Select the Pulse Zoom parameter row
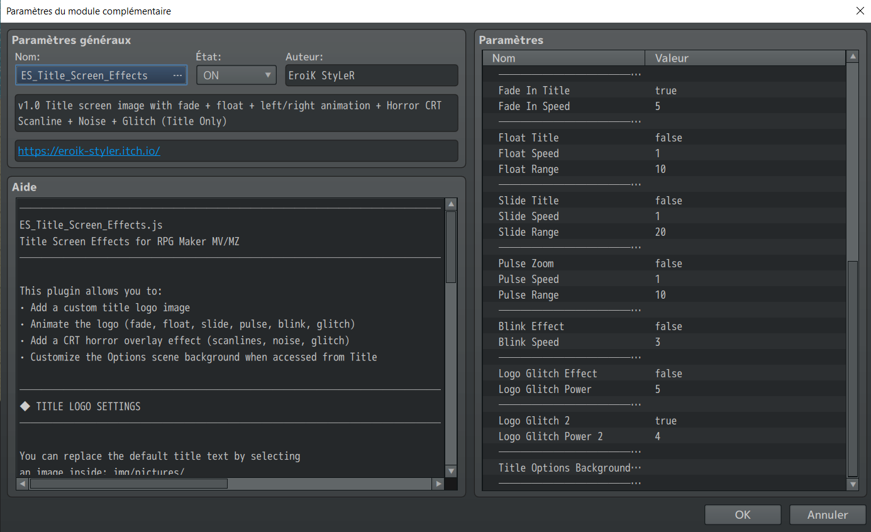The image size is (871, 532). tap(664, 263)
